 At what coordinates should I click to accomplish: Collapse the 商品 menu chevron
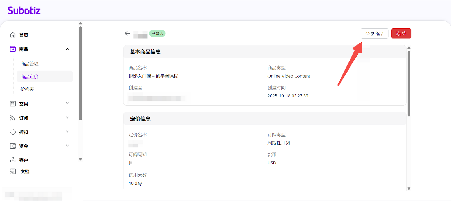pos(67,49)
